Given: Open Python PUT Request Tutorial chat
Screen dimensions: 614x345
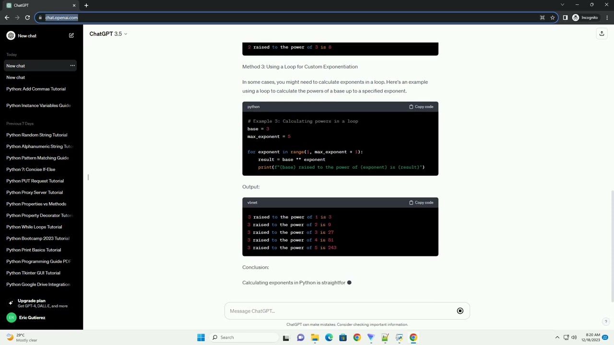Looking at the screenshot, I should (x=41, y=181).
